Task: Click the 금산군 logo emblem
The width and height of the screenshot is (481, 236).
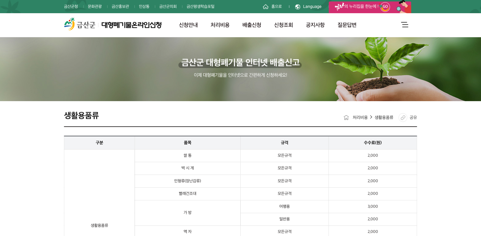Action: [x=70, y=24]
